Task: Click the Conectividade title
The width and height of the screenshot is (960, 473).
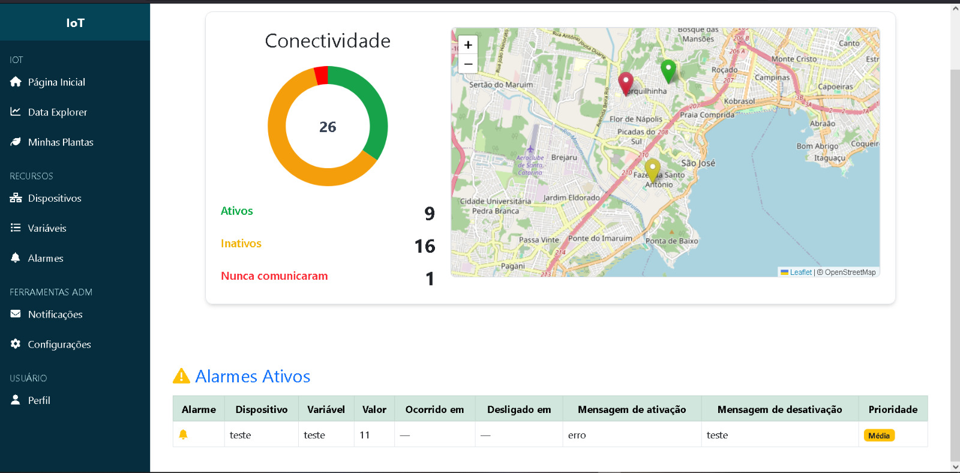Action: pyautogui.click(x=328, y=41)
